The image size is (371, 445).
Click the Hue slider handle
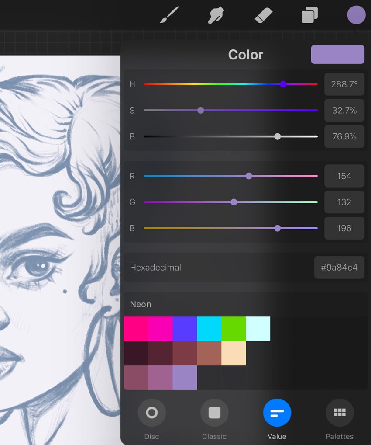[283, 84]
